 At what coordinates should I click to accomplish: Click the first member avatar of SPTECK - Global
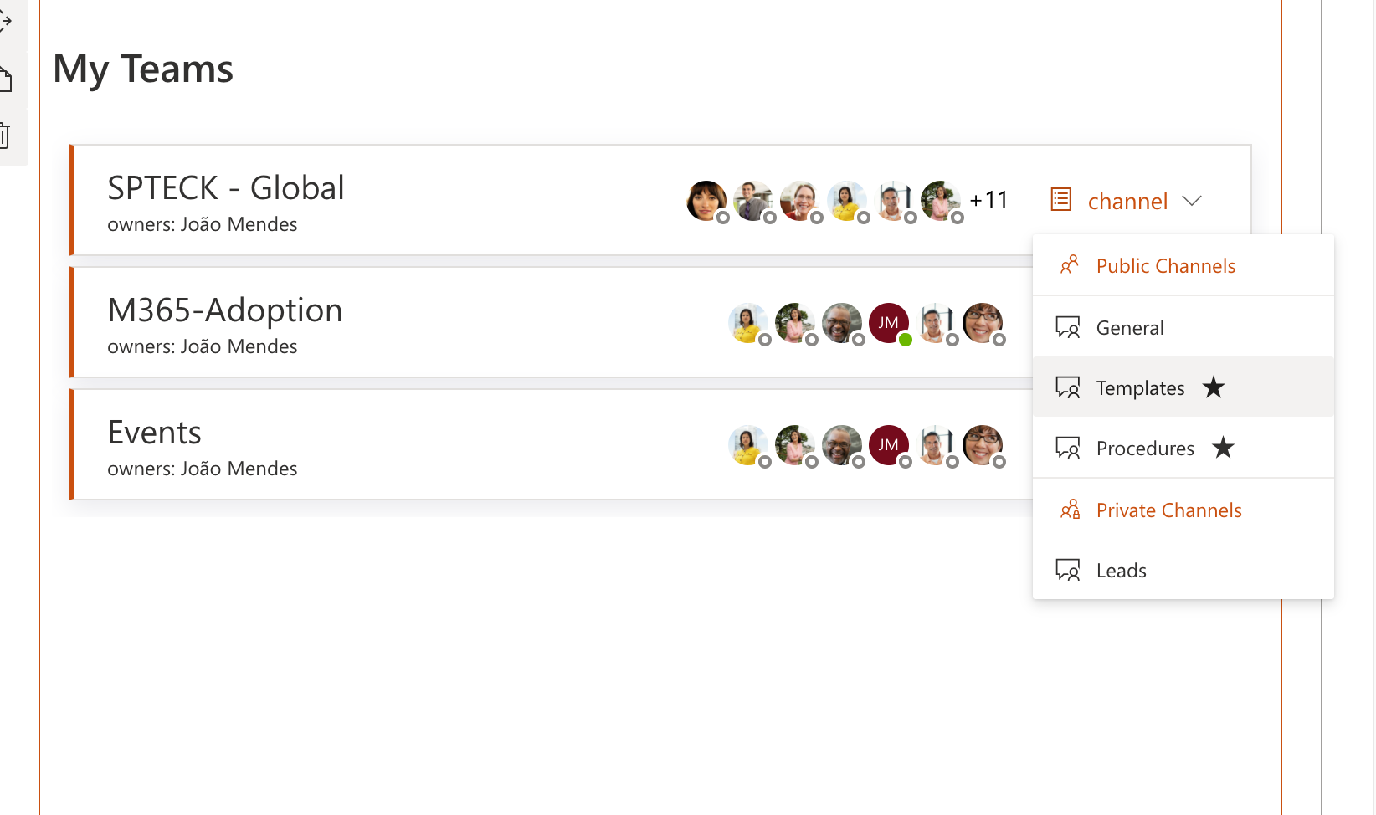click(706, 201)
